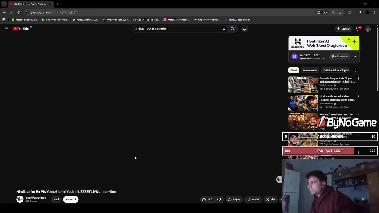Open donate.byno bookmark
This screenshot has height=213, width=379.
(x=116, y=20)
